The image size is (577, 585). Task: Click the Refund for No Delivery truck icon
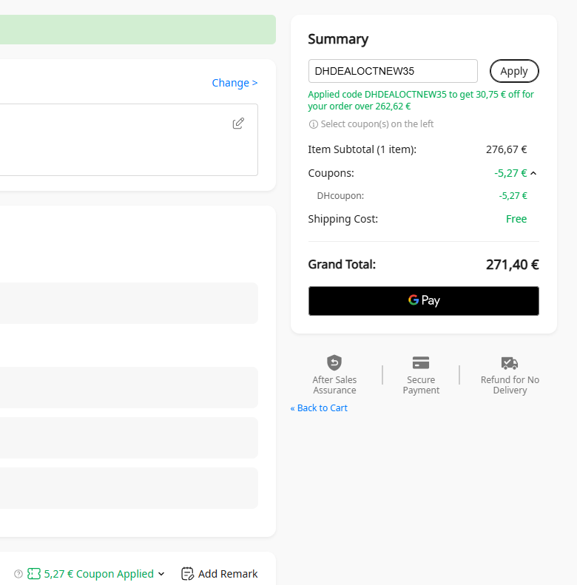coord(510,362)
